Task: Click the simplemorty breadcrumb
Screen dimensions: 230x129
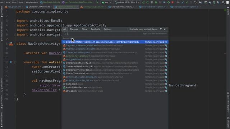Action: 32,3
